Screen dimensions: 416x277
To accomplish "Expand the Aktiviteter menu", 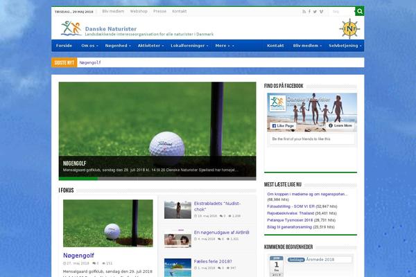I will tap(150, 46).
